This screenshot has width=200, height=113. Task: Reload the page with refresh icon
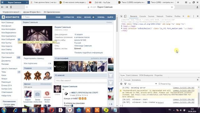pos(27,7)
